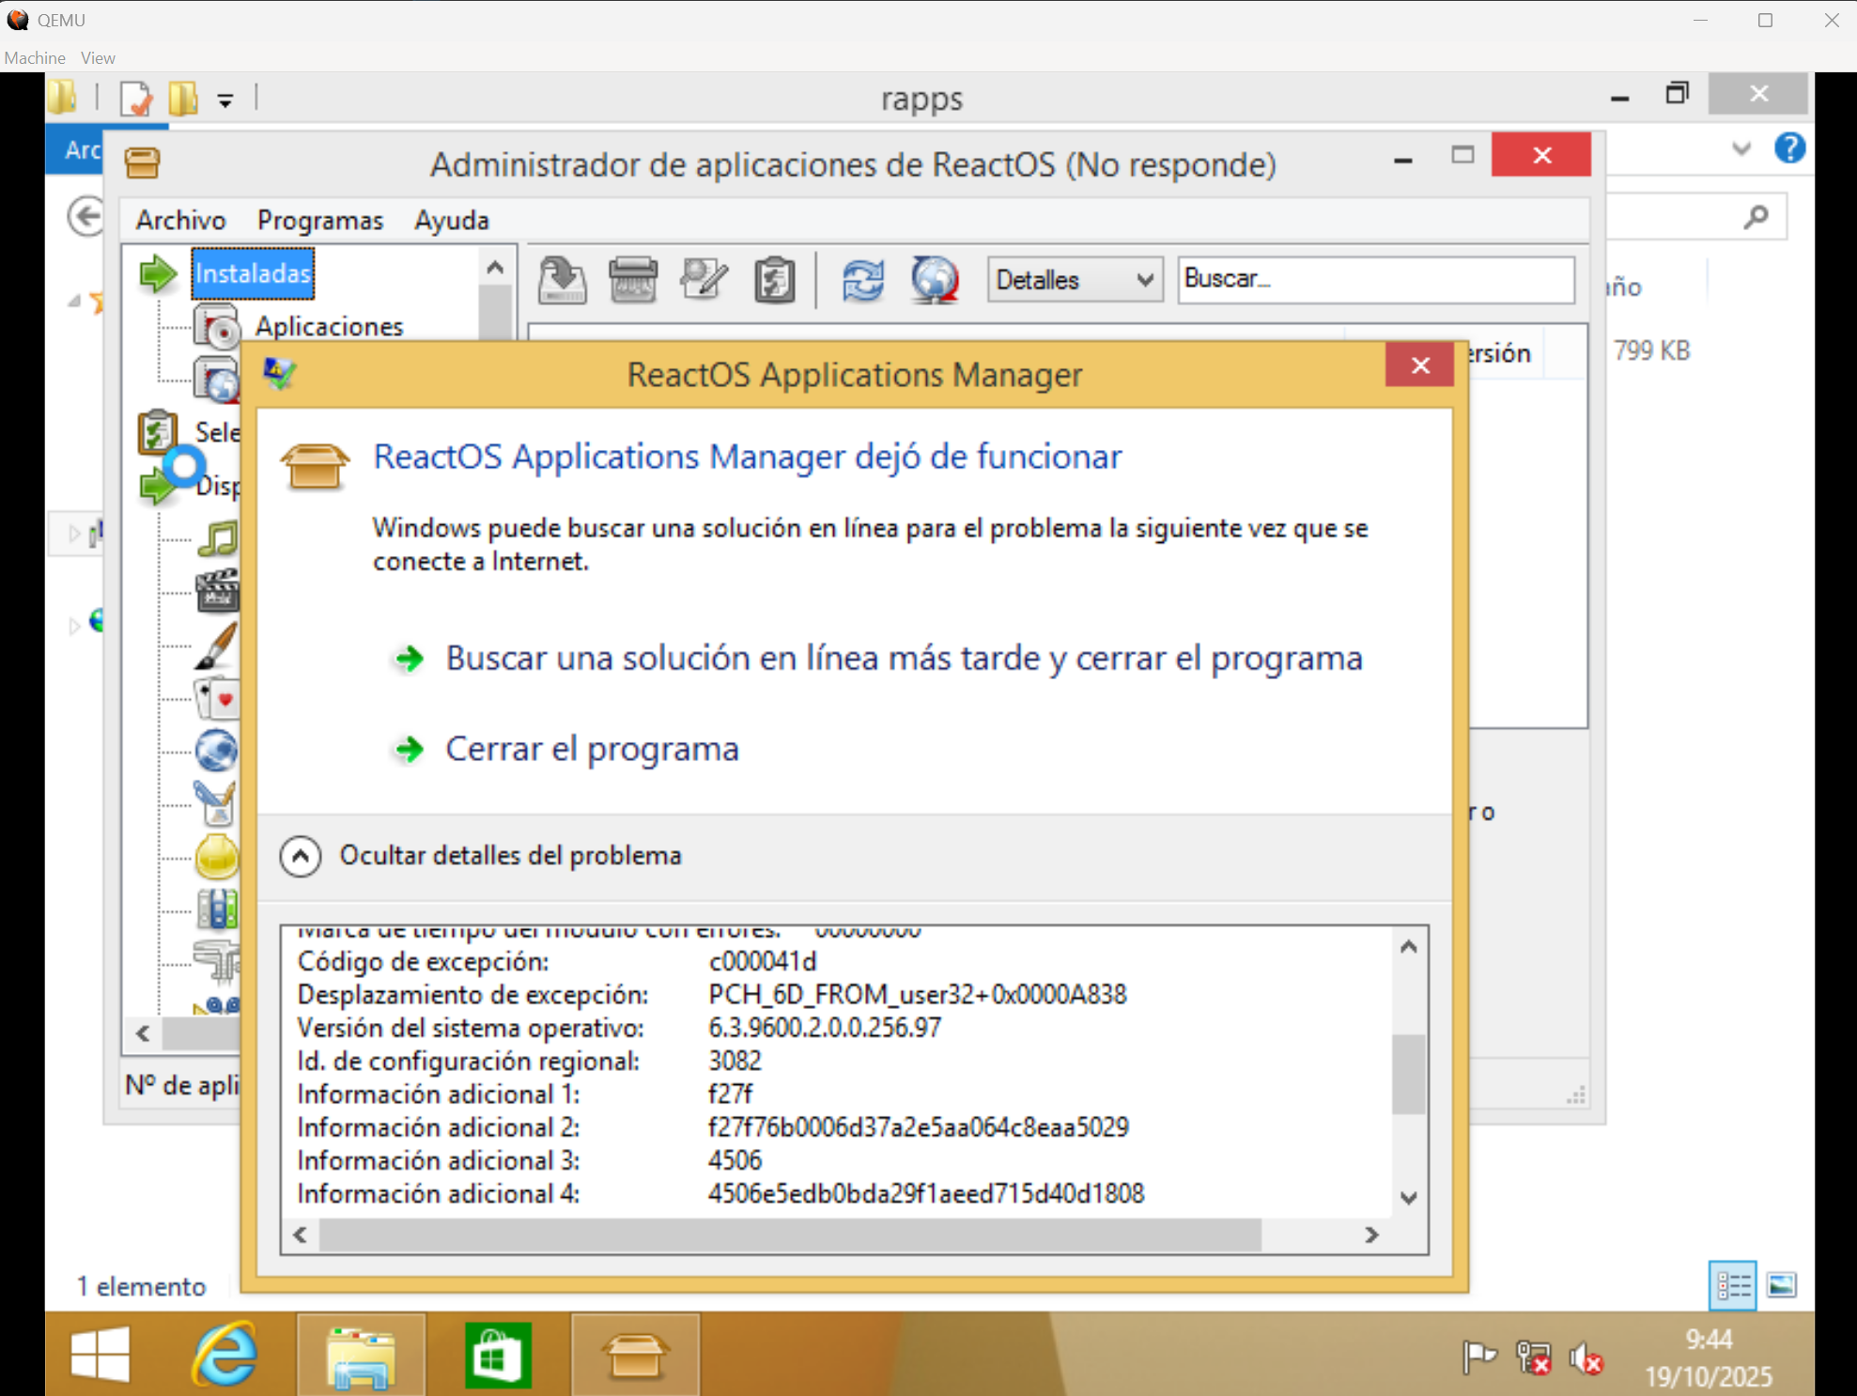Click the Windows Start button

pyautogui.click(x=100, y=1355)
